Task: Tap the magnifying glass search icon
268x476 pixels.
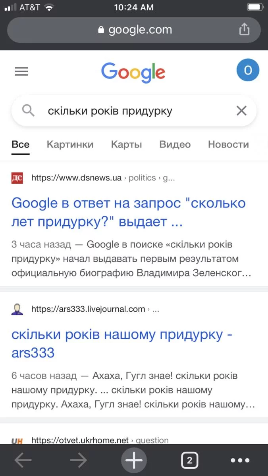Action: (x=28, y=111)
